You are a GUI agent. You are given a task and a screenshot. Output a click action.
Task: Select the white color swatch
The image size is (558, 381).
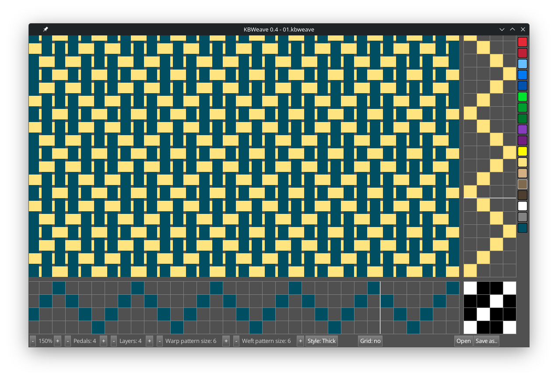tap(523, 206)
